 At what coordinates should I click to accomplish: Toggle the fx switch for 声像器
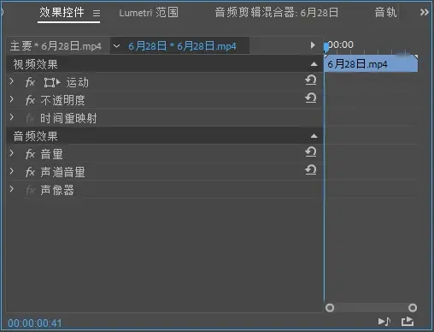point(30,190)
